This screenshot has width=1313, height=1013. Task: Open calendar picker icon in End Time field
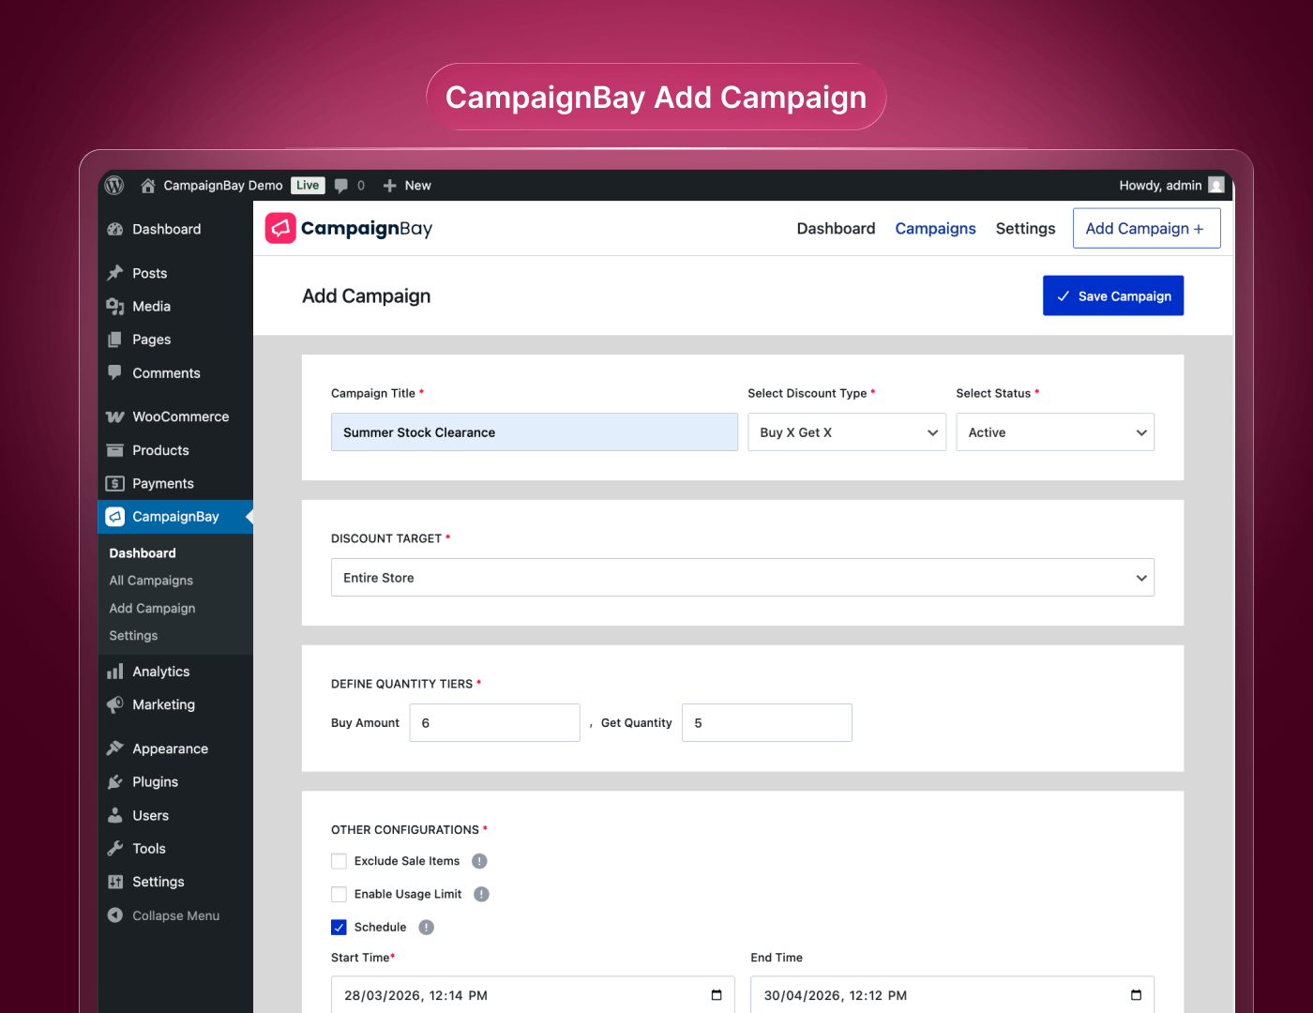pyautogui.click(x=1136, y=995)
